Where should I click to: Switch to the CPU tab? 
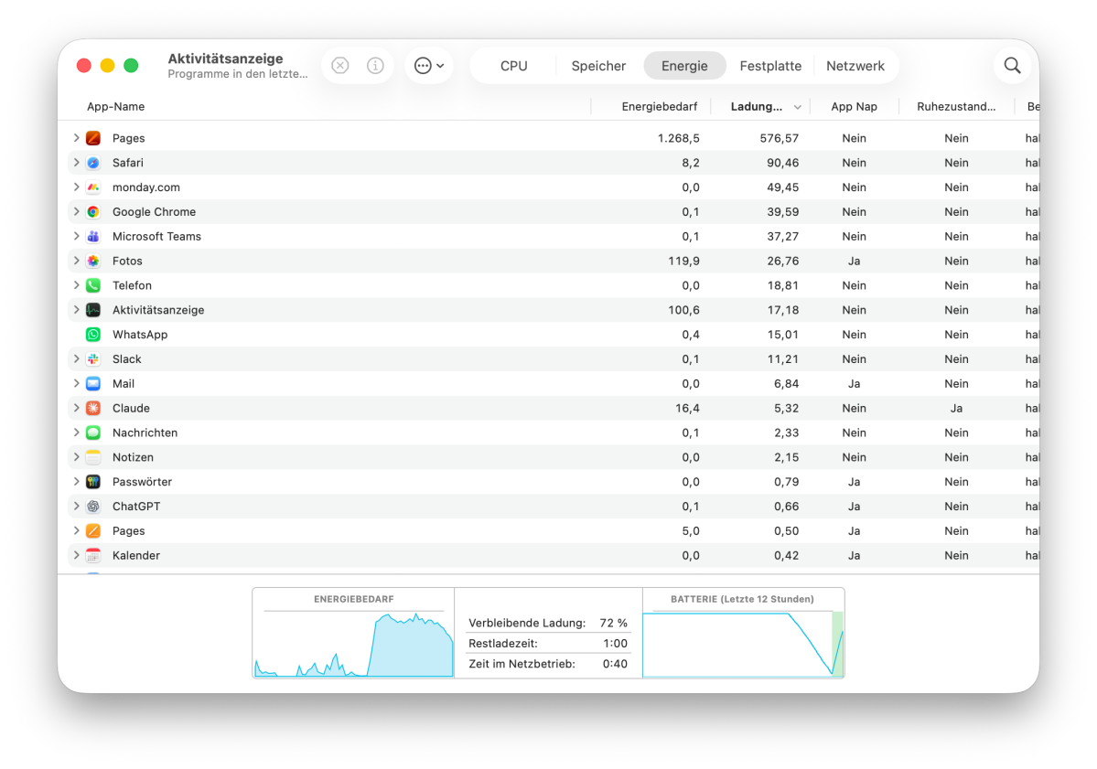(513, 66)
